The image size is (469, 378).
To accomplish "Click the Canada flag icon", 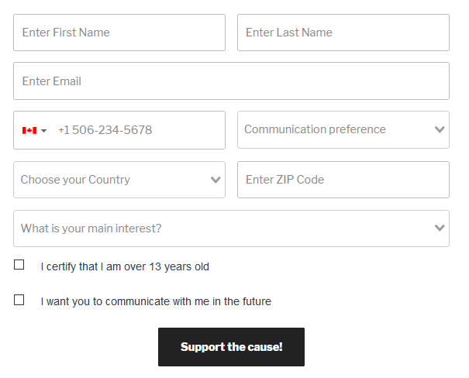I will (29, 130).
